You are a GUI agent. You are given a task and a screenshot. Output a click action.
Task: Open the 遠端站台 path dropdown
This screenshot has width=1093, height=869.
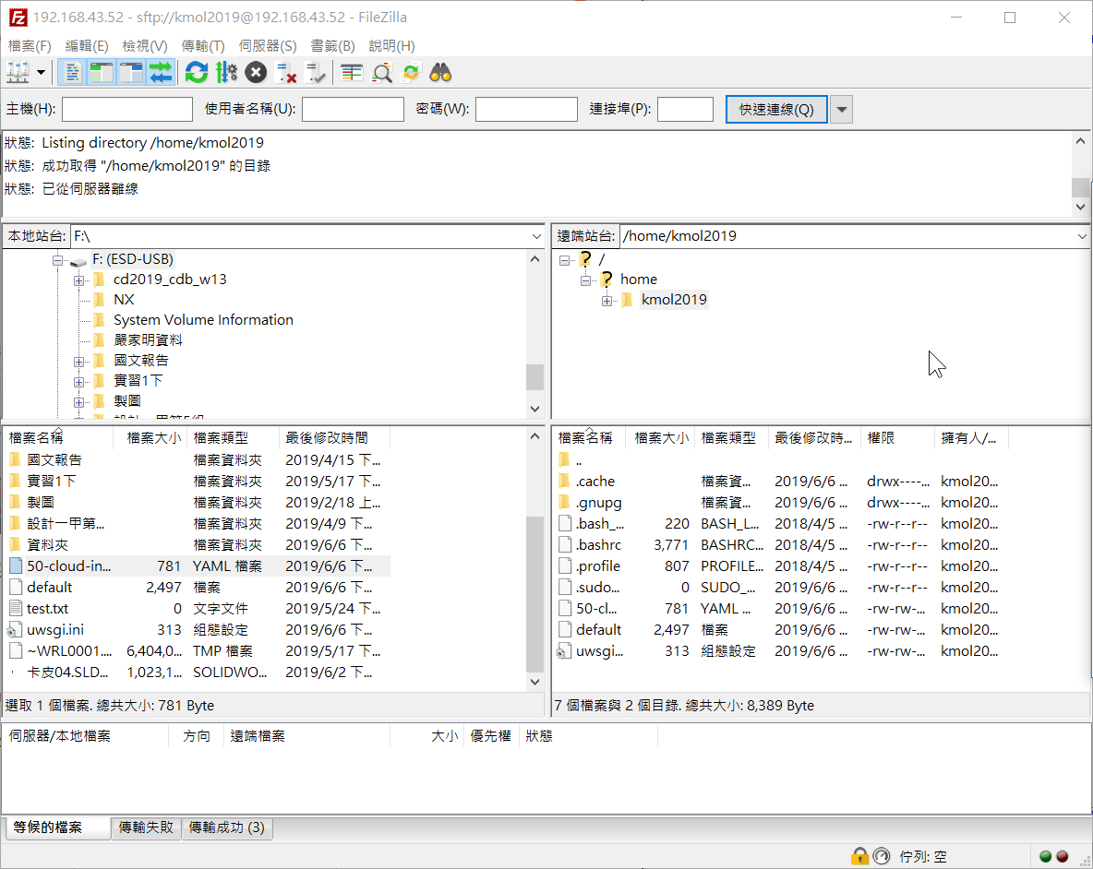click(1082, 236)
